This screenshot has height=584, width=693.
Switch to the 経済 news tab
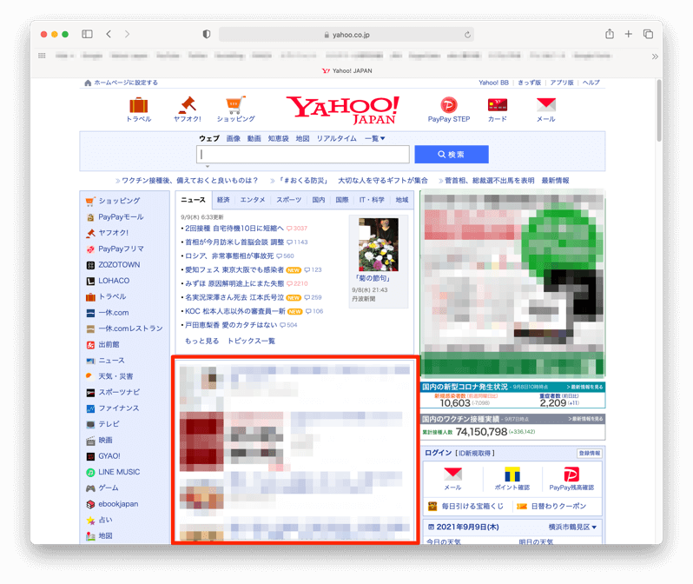tap(223, 200)
